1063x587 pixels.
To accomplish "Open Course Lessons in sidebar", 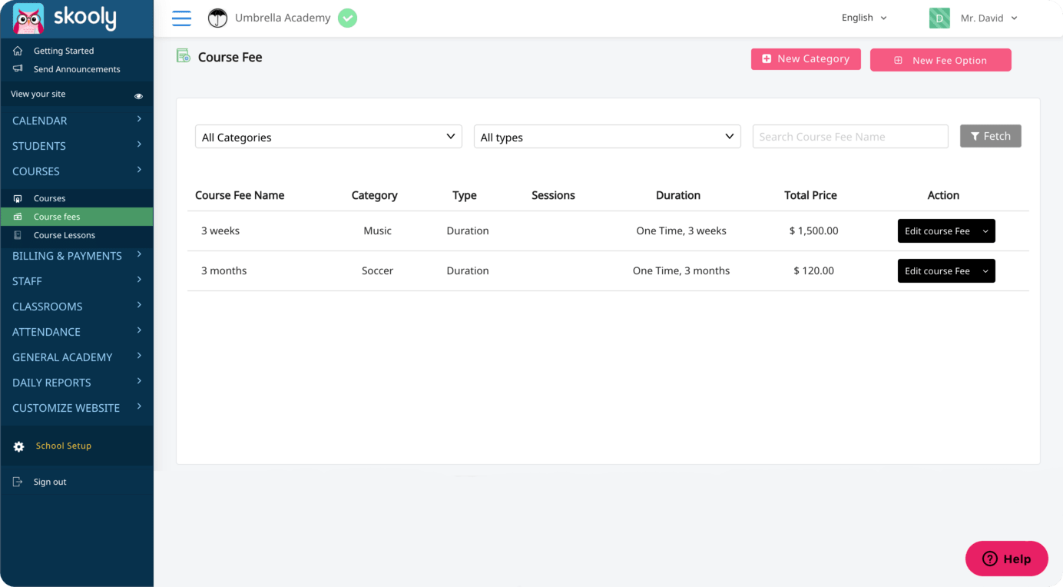I will [x=65, y=235].
